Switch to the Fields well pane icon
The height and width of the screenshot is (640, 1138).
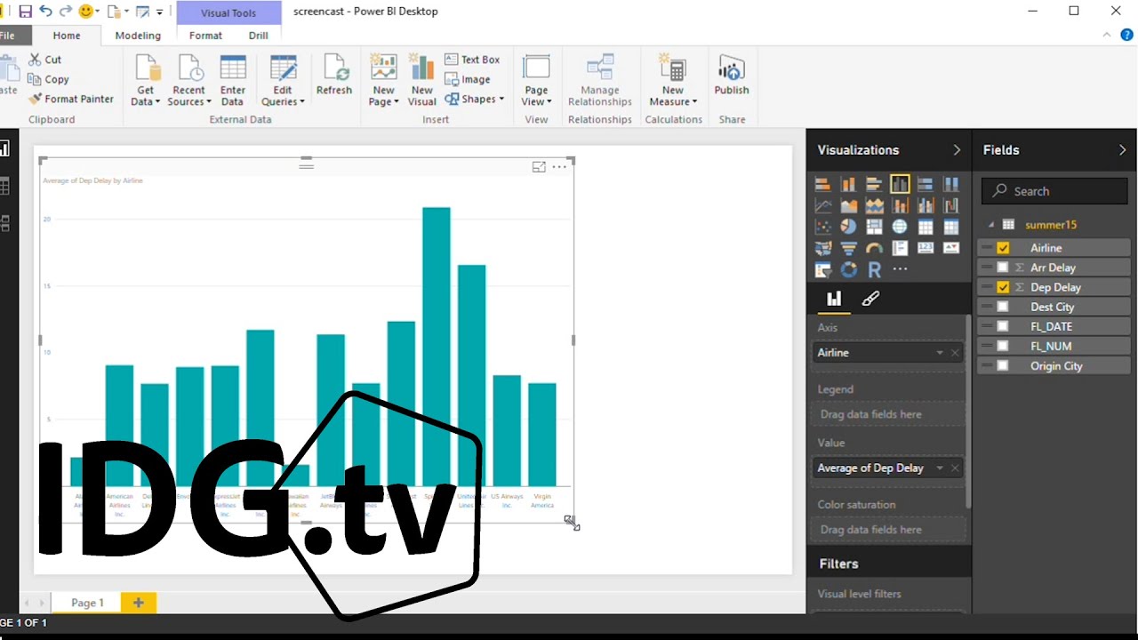click(x=834, y=299)
